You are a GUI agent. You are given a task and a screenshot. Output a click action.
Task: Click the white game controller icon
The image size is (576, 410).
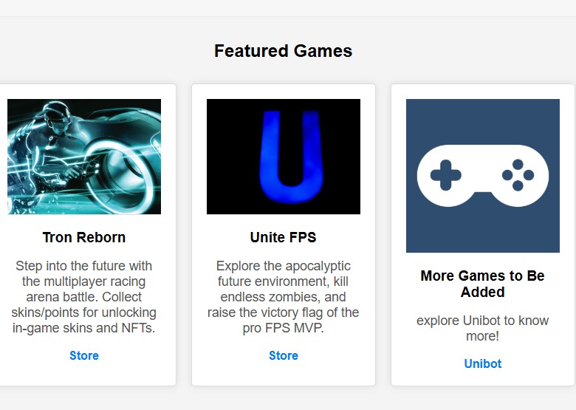click(482, 176)
